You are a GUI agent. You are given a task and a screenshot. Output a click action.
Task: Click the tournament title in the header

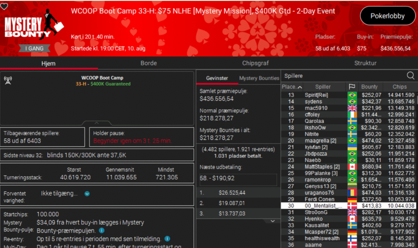(203, 11)
